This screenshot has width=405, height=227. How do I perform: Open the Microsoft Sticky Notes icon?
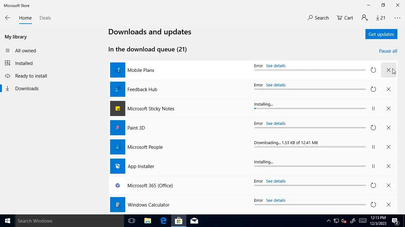(x=118, y=108)
